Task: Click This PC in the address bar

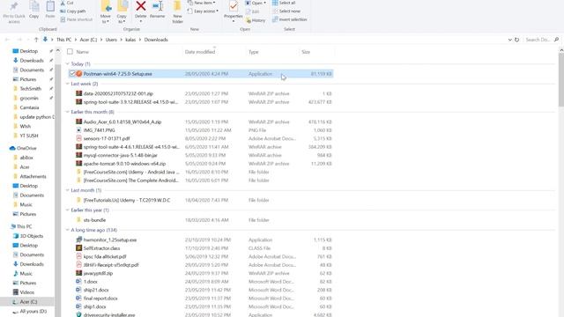Action: (x=63, y=40)
